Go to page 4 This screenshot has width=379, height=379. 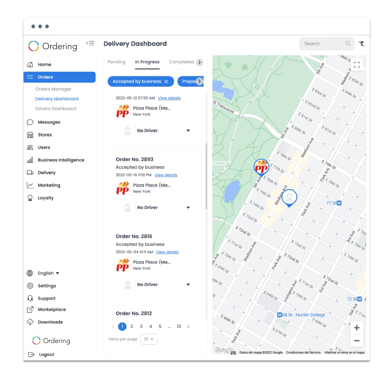point(151,327)
